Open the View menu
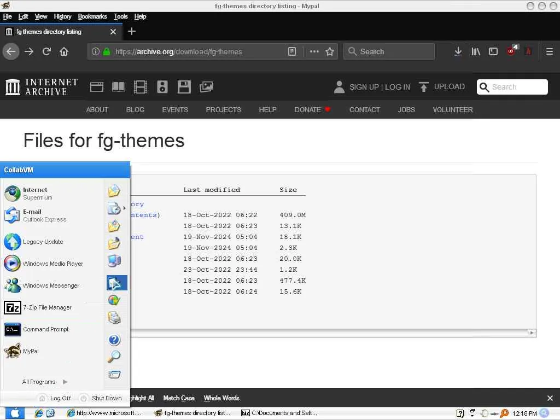The width and height of the screenshot is (560, 420). tap(40, 16)
